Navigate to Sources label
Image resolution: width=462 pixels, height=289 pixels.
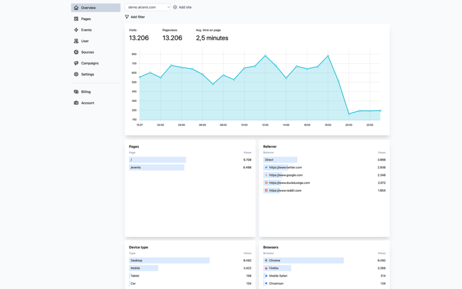pyautogui.click(x=88, y=52)
